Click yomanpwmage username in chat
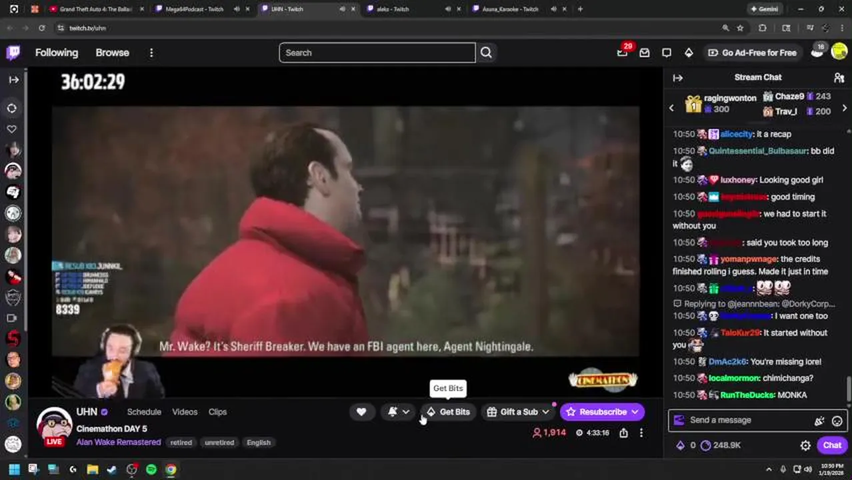852x480 pixels. pos(749,259)
